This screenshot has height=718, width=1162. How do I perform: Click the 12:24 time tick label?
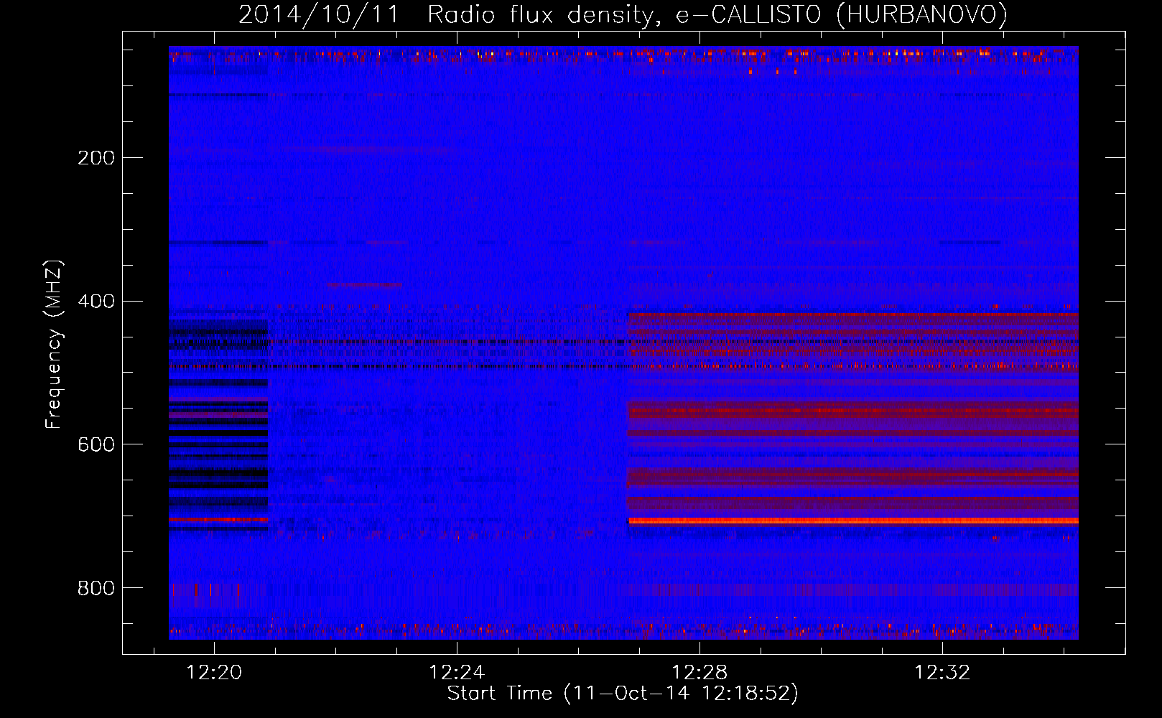pyautogui.click(x=457, y=673)
